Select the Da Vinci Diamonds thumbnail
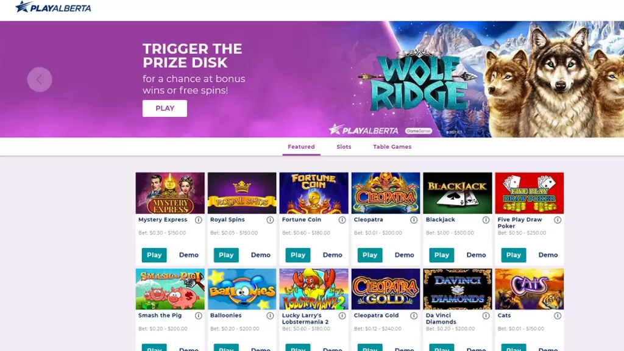The height and width of the screenshot is (351, 624). 457,289
